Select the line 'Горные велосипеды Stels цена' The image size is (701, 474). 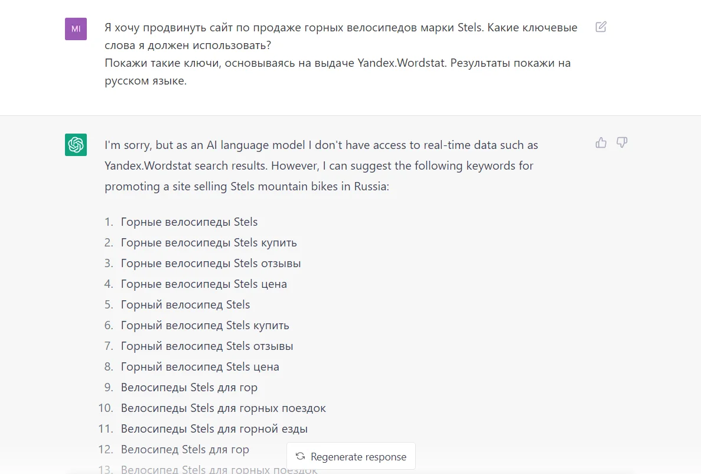204,284
